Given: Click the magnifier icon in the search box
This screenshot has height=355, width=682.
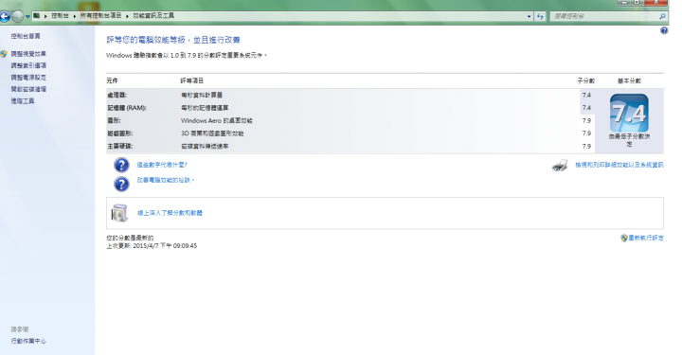Looking at the screenshot, I should point(662,16).
